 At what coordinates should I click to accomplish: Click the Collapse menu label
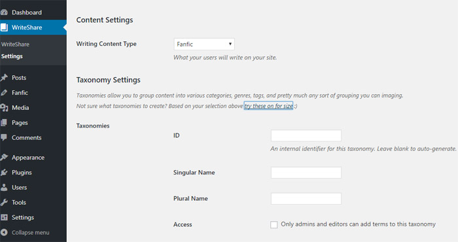pyautogui.click(x=30, y=233)
